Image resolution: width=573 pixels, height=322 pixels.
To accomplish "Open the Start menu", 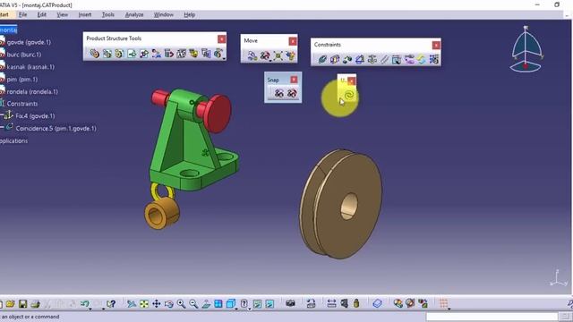I will click(4, 14).
